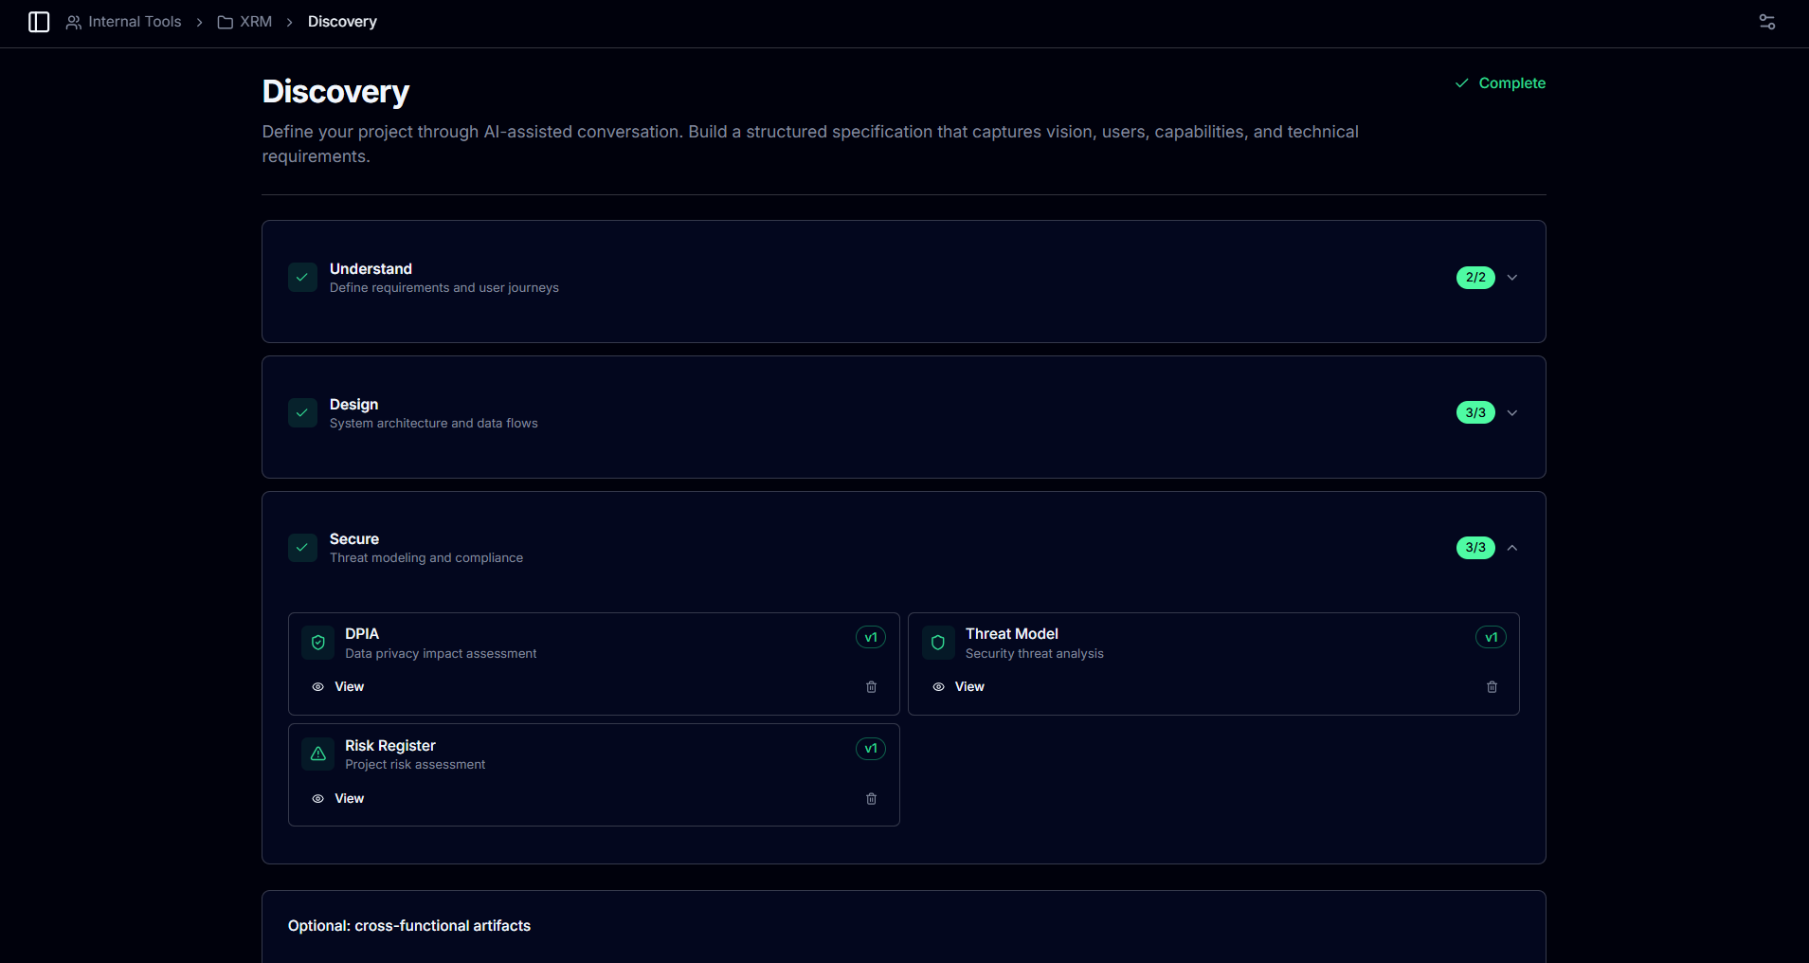Click the eye icon on Threat Model card
Screen dimensions: 1809x963
point(938,687)
